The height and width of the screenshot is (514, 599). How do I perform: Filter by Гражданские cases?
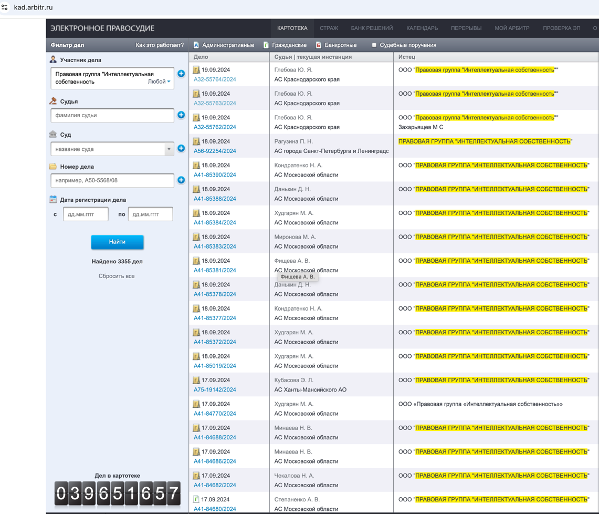(285, 45)
